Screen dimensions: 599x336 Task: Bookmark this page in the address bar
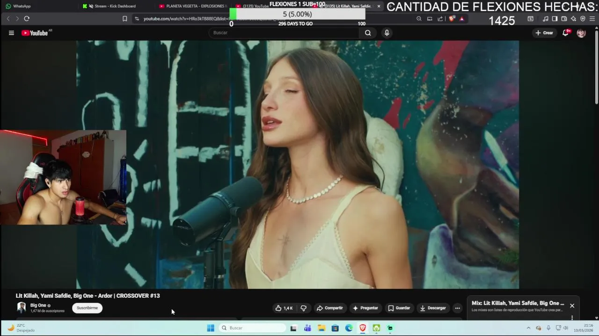coord(125,19)
